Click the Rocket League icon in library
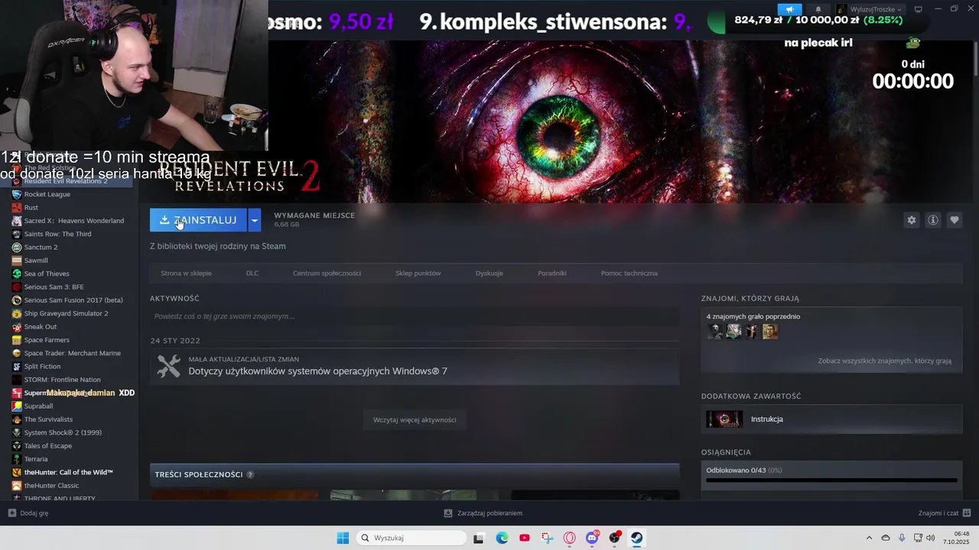Screen dimensions: 979x550 17,194
